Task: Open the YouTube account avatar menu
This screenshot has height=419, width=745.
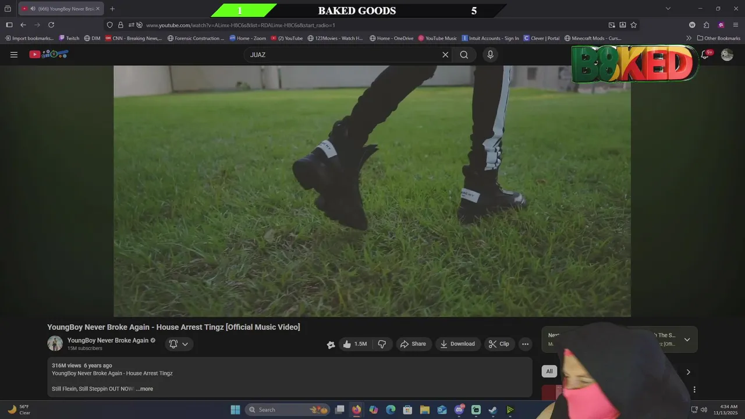Action: [x=727, y=55]
